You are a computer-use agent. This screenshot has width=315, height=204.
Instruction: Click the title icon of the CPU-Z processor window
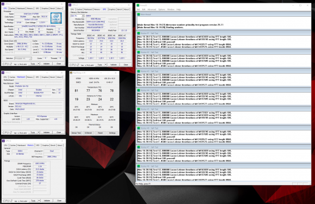pyautogui.click(x=3, y=4)
